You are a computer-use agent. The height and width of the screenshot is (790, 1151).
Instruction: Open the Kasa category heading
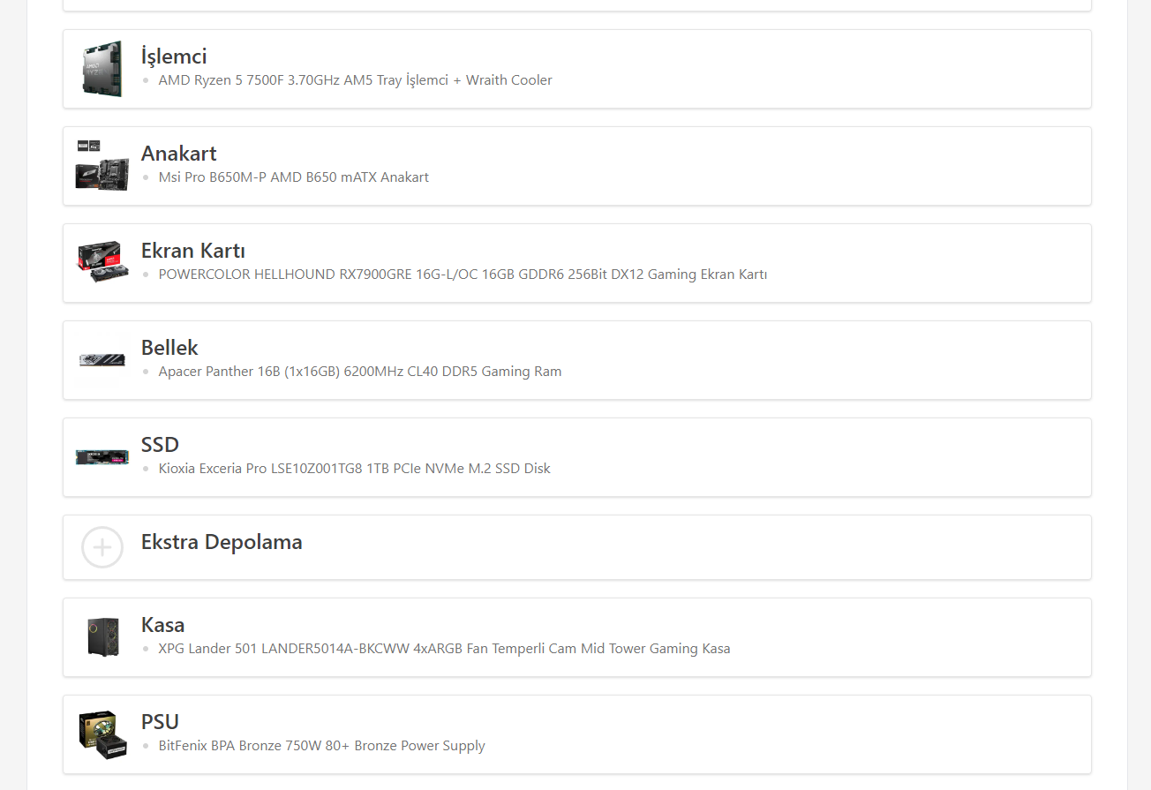click(x=162, y=625)
